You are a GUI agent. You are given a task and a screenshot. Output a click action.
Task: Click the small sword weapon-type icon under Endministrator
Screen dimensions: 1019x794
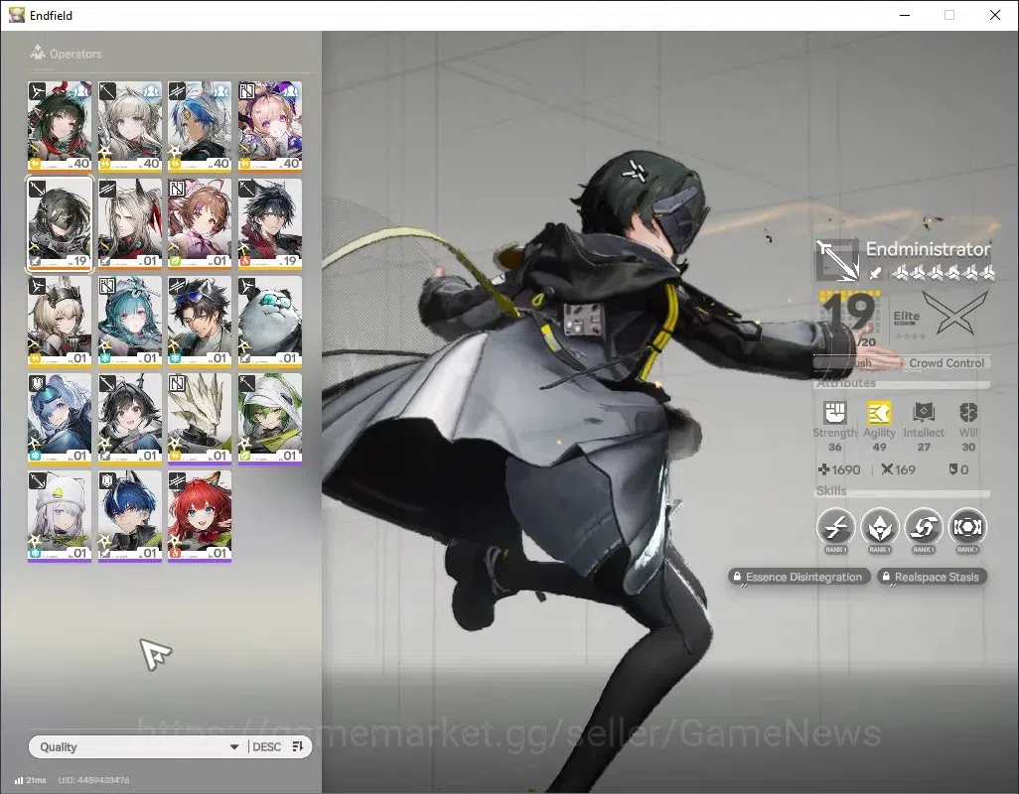pos(875,273)
